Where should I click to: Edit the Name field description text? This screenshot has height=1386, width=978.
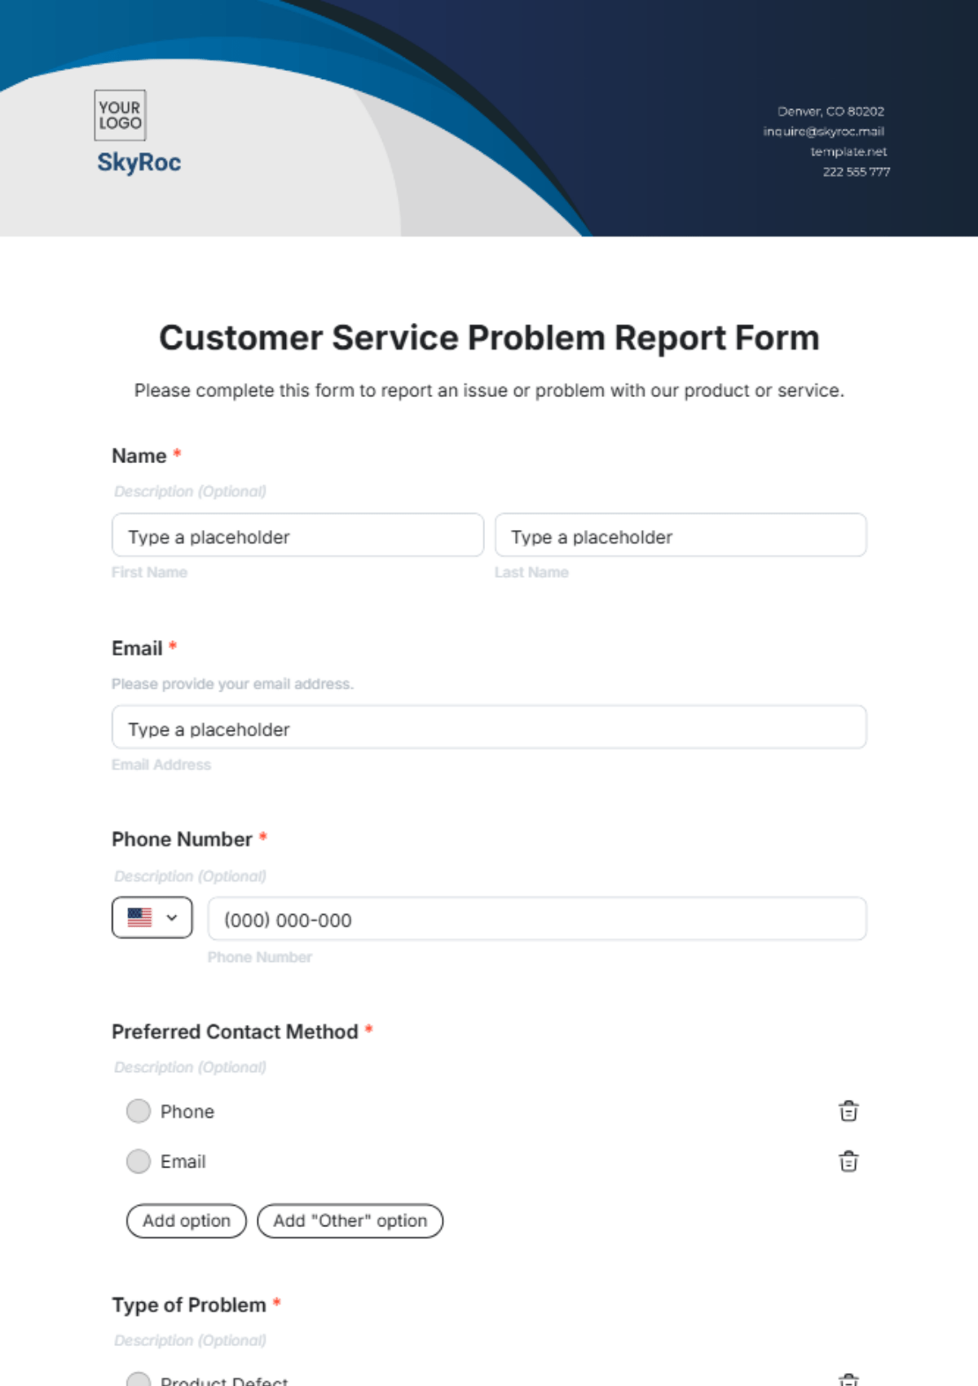click(x=191, y=492)
